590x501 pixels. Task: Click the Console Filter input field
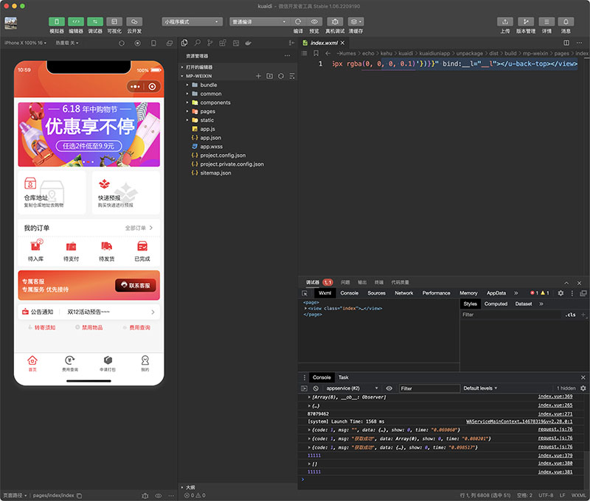pos(429,388)
